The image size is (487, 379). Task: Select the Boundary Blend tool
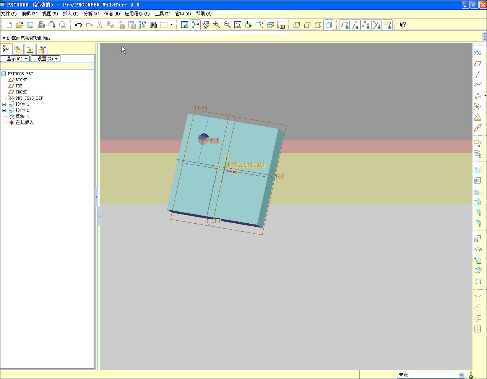(477, 271)
